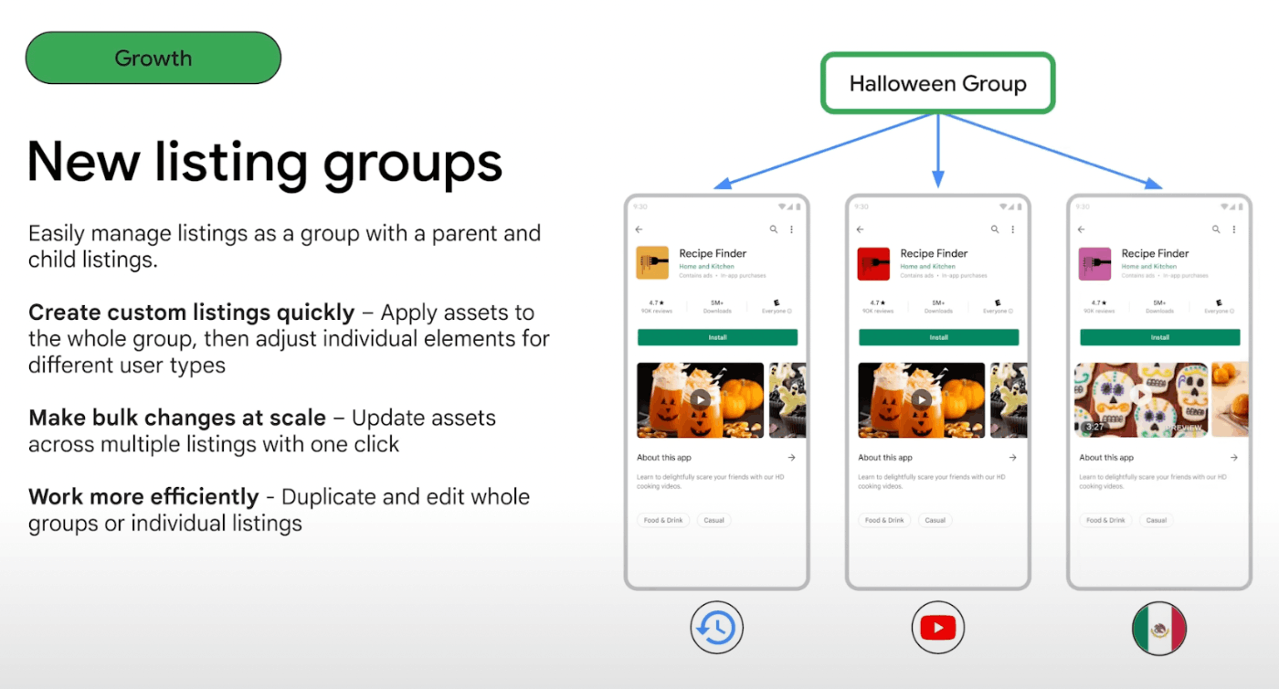Play pumpkin drink video in orange-icon phone

700,399
